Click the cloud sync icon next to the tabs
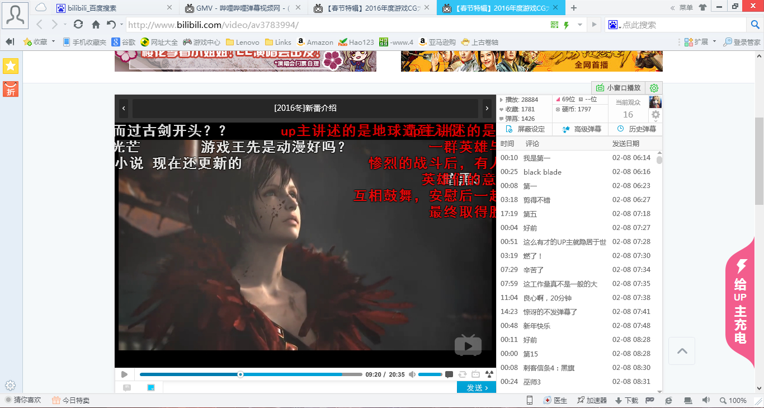Screen dimensions: 764x408 tap(41, 8)
